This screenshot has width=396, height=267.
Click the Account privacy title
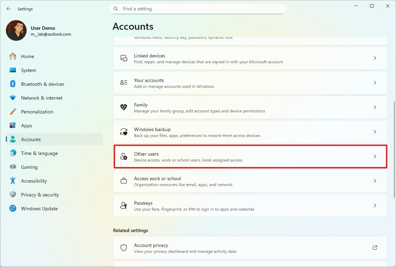151,245
